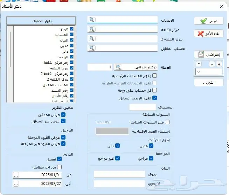
Task: Uncheck اظهار الرصيد السابق checkbox
Action: click(154, 98)
